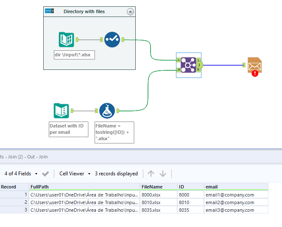The image size is (282, 227).
Task: Click the Formula tool flask icon
Action: [107, 111]
